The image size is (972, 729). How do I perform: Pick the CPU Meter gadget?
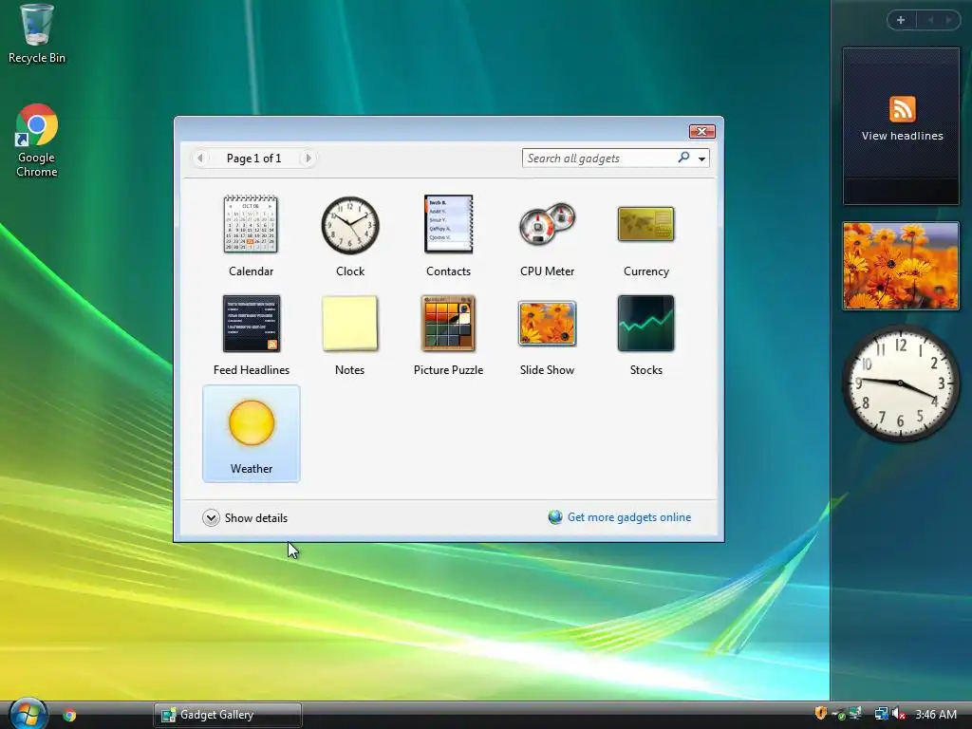547,224
